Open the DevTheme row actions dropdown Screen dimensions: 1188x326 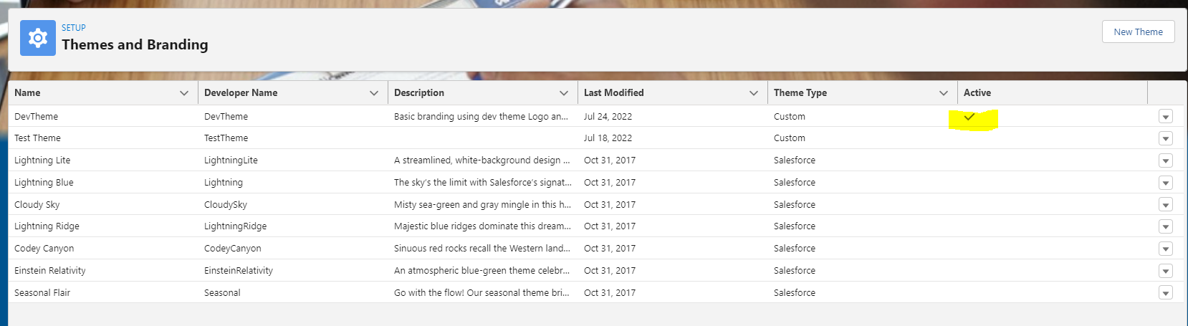1165,117
